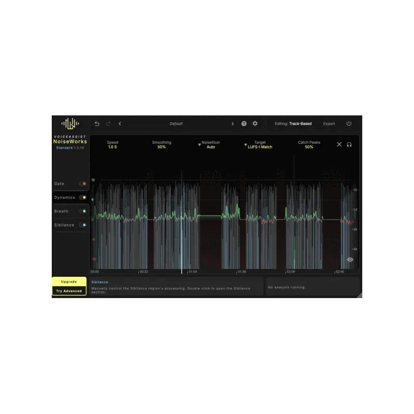Go to next preset with right chevron
The image size is (414, 414).
pyautogui.click(x=232, y=124)
